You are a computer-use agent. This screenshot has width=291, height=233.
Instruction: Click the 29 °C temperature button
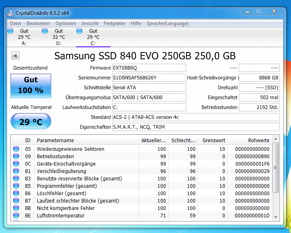point(31,122)
